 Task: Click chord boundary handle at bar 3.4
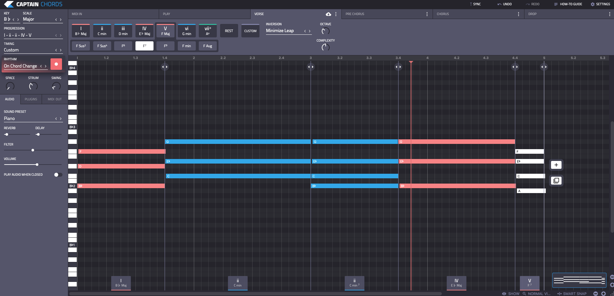398,67
